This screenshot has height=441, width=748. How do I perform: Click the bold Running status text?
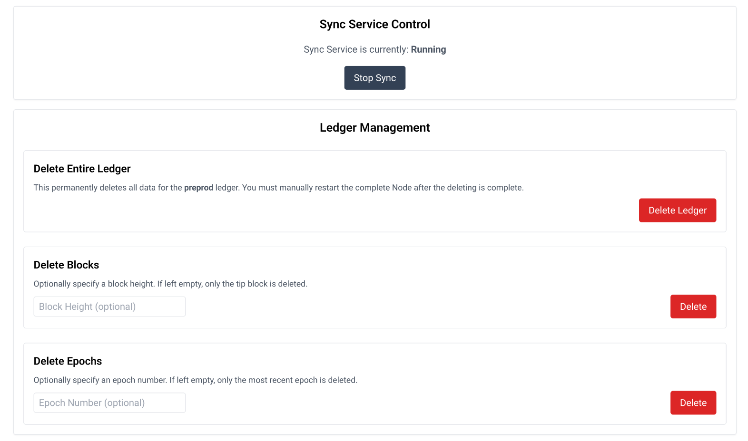tap(428, 49)
